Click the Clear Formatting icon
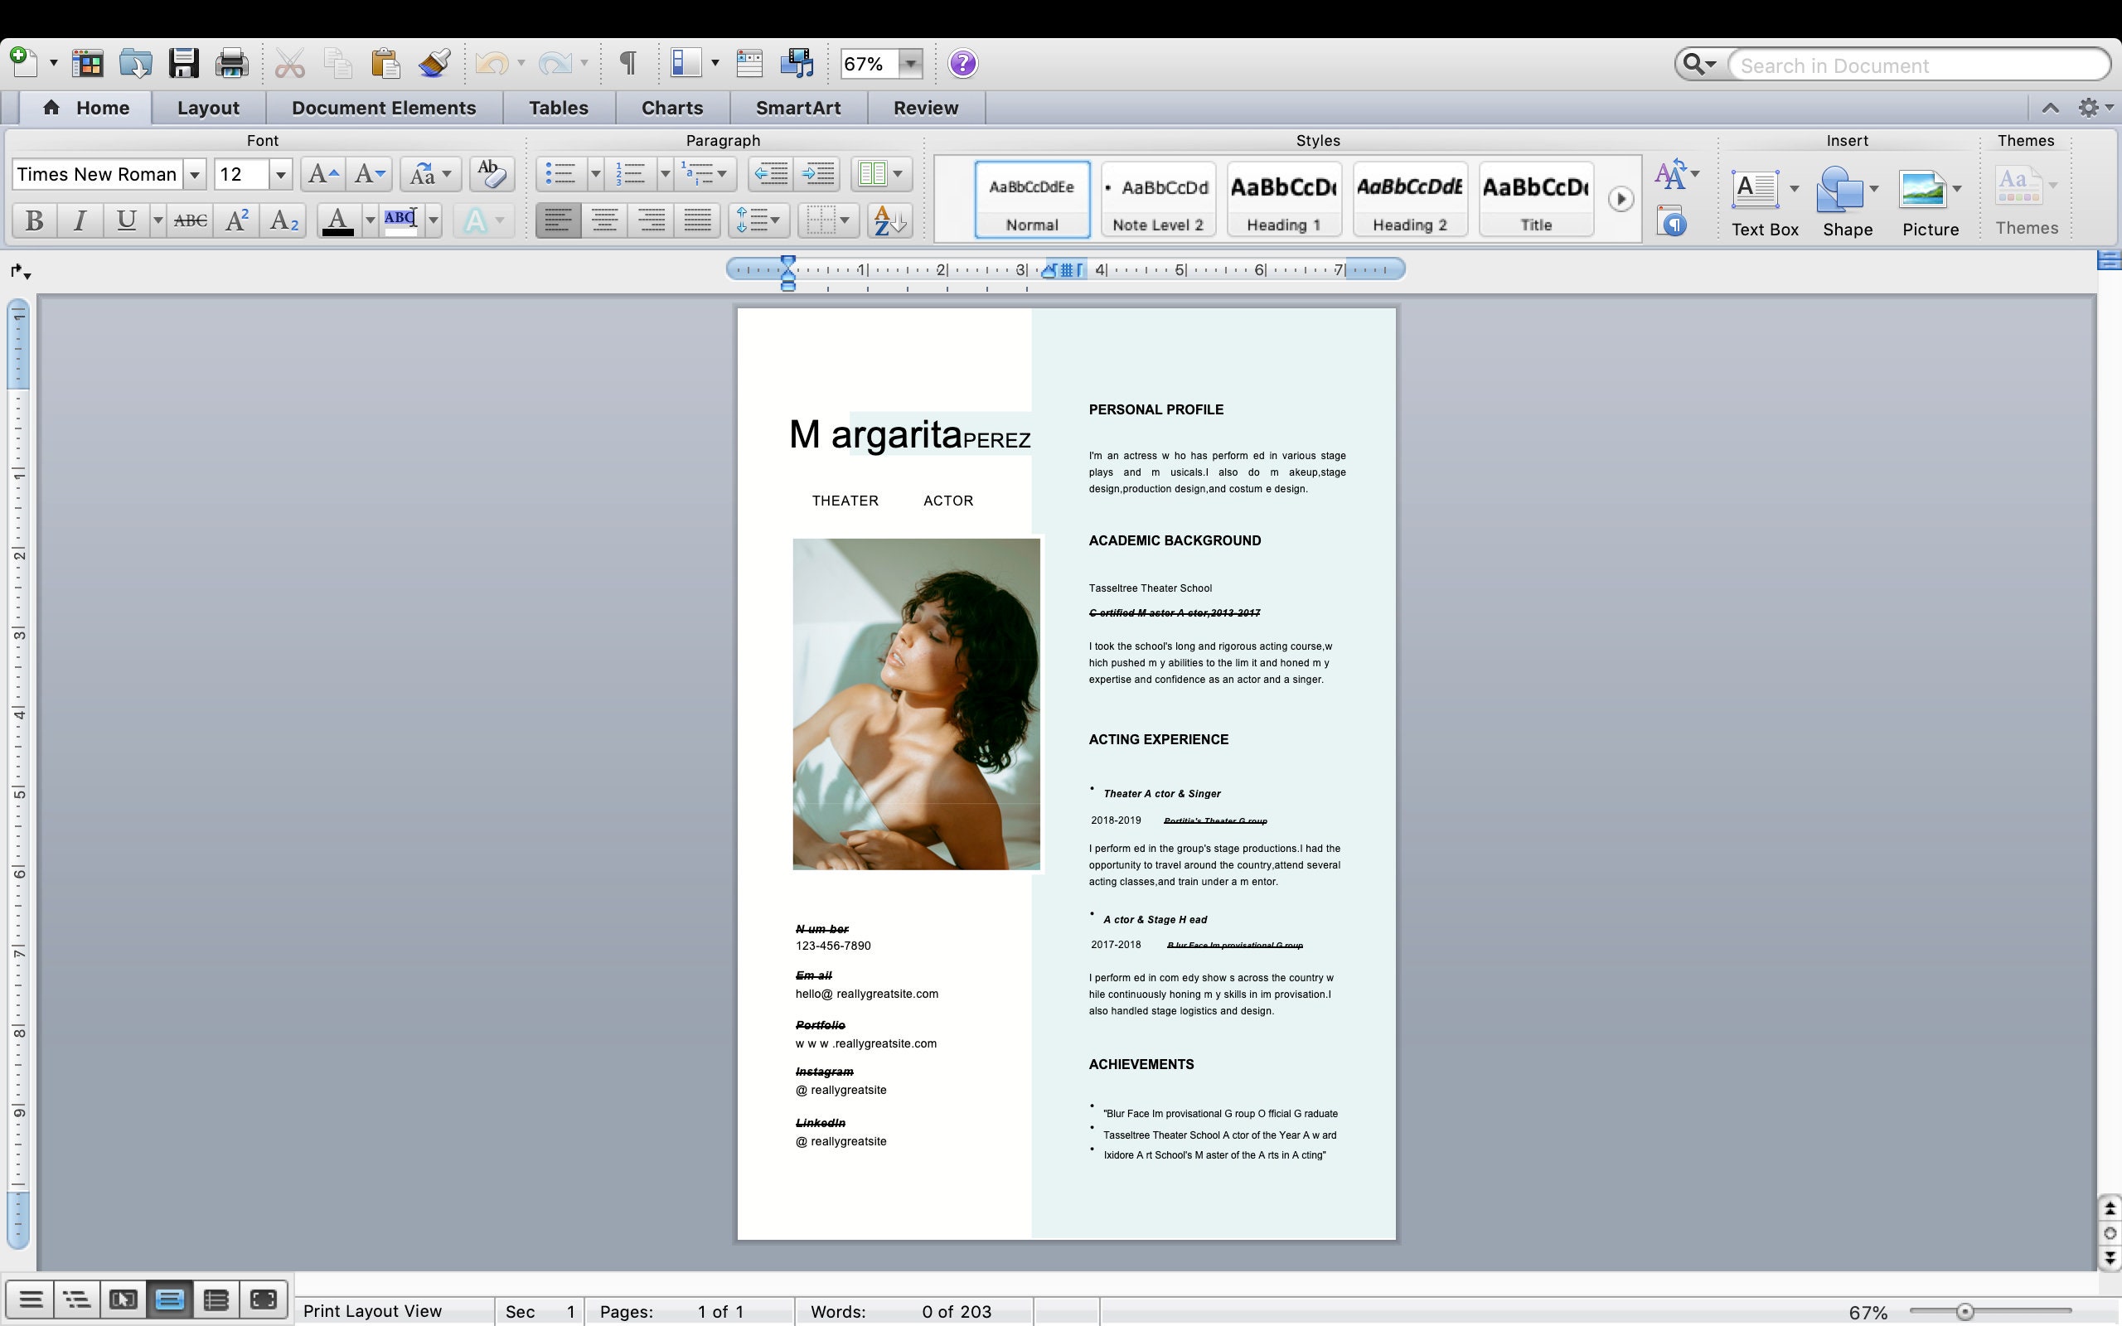2122x1326 pixels. click(489, 174)
